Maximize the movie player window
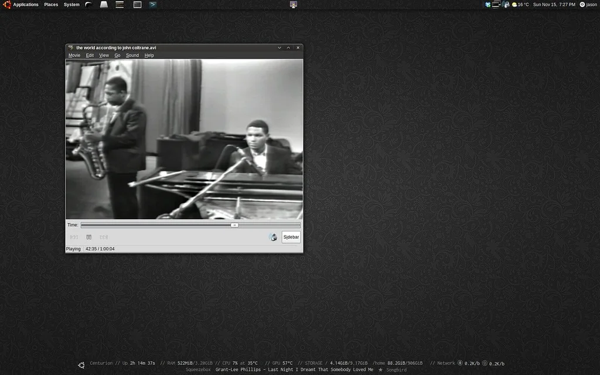This screenshot has height=375, width=600. [288, 48]
